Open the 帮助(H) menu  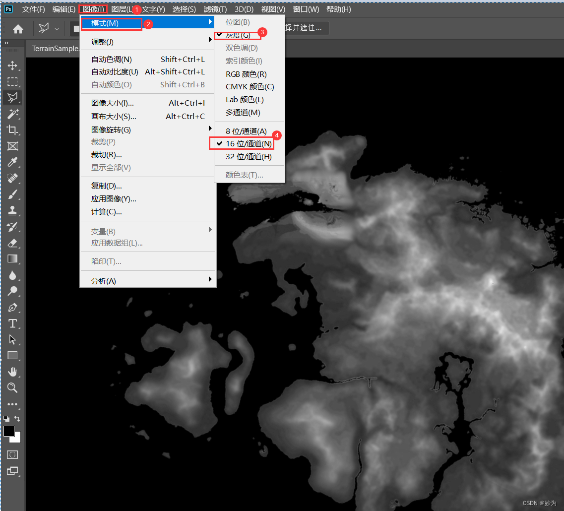[338, 9]
